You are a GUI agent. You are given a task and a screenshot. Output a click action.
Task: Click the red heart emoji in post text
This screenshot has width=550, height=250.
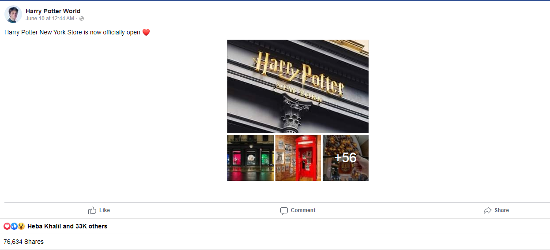[146, 32]
